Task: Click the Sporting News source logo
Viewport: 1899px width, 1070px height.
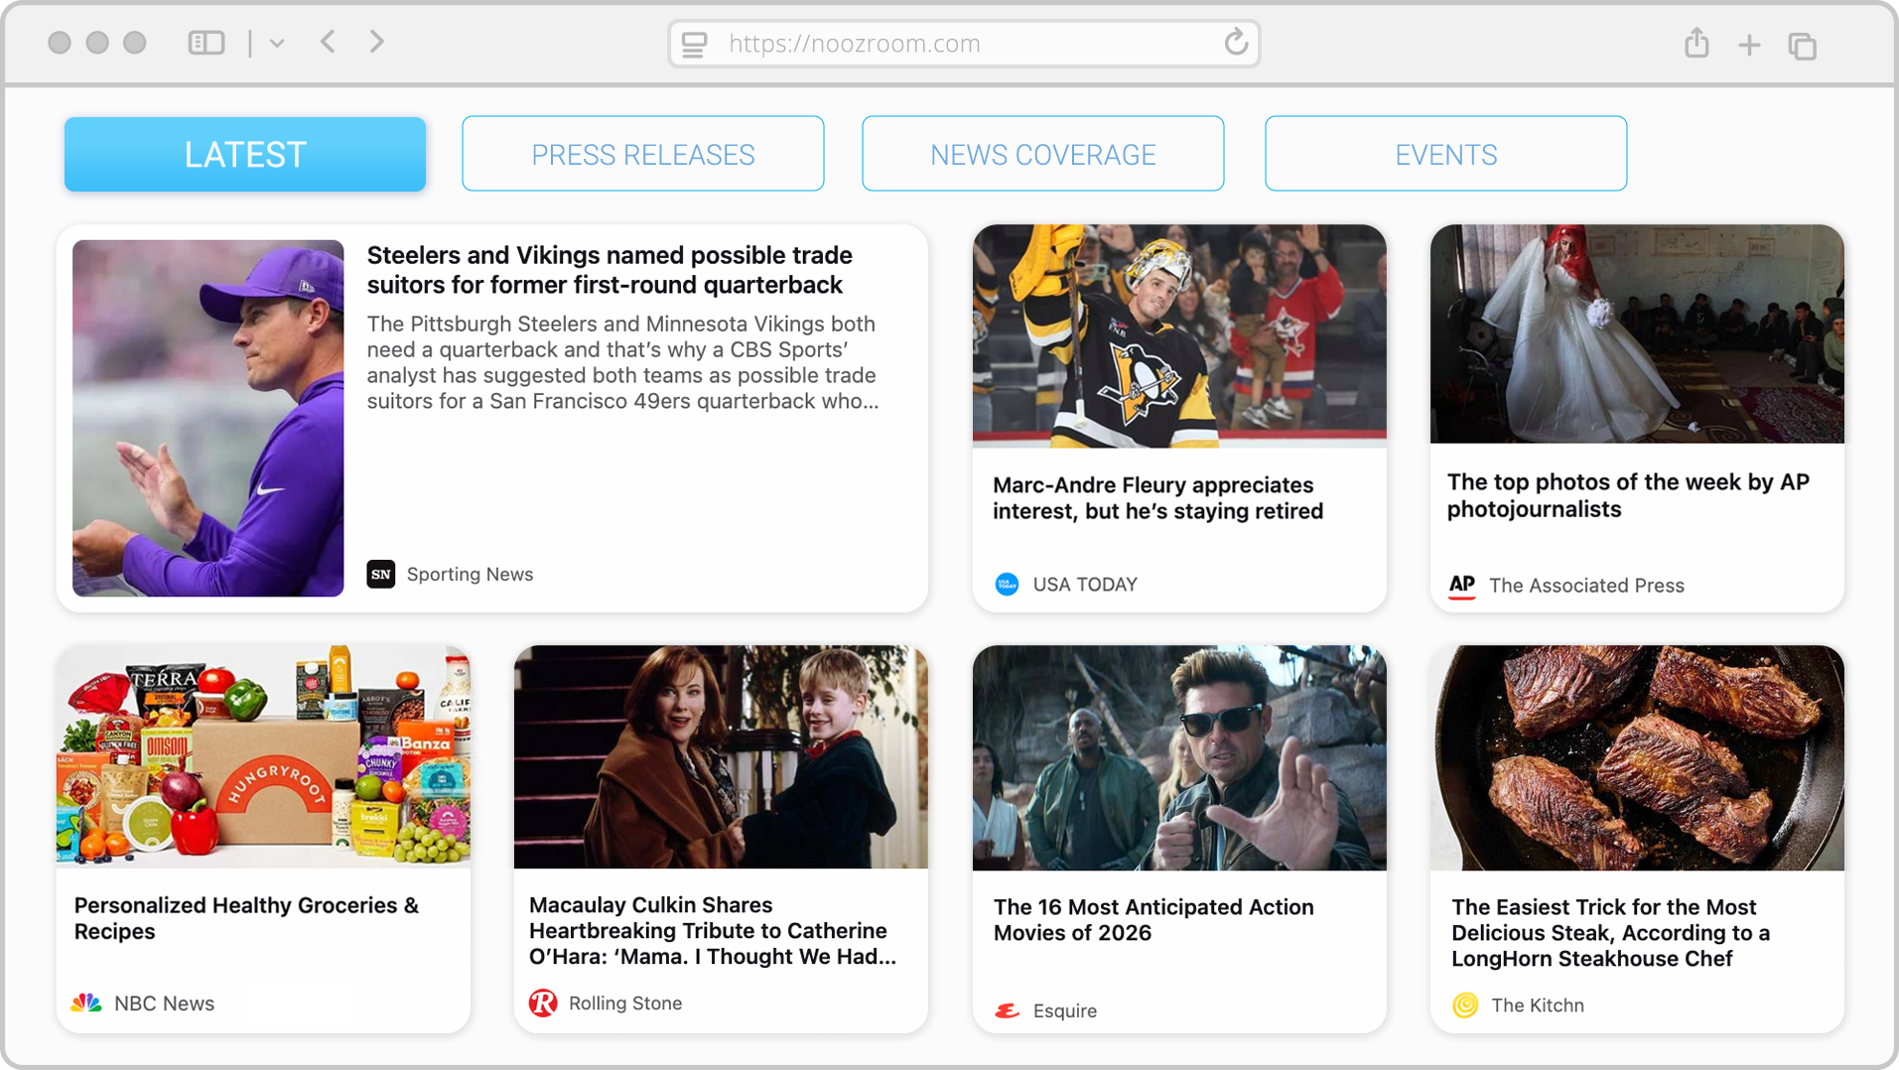Action: click(x=381, y=574)
